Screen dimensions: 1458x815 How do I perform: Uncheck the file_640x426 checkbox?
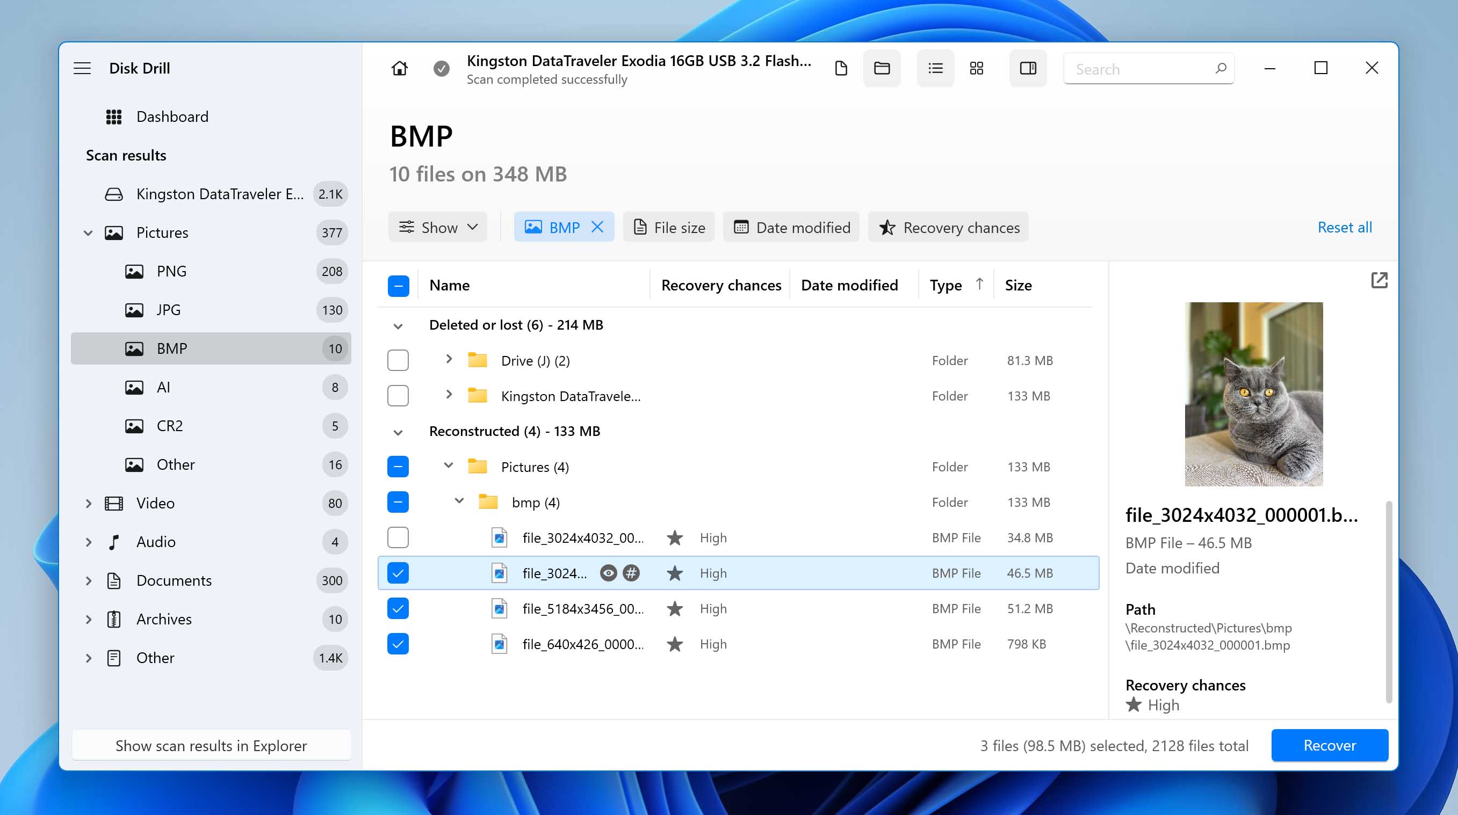[398, 644]
